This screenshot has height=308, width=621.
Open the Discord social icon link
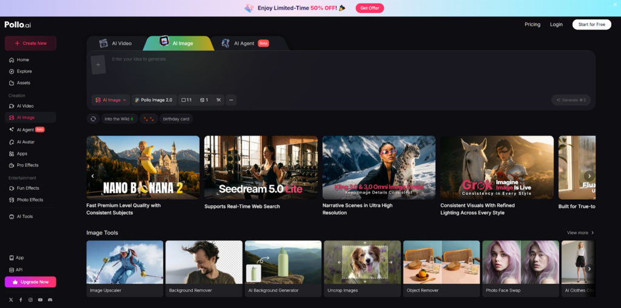(x=50, y=300)
